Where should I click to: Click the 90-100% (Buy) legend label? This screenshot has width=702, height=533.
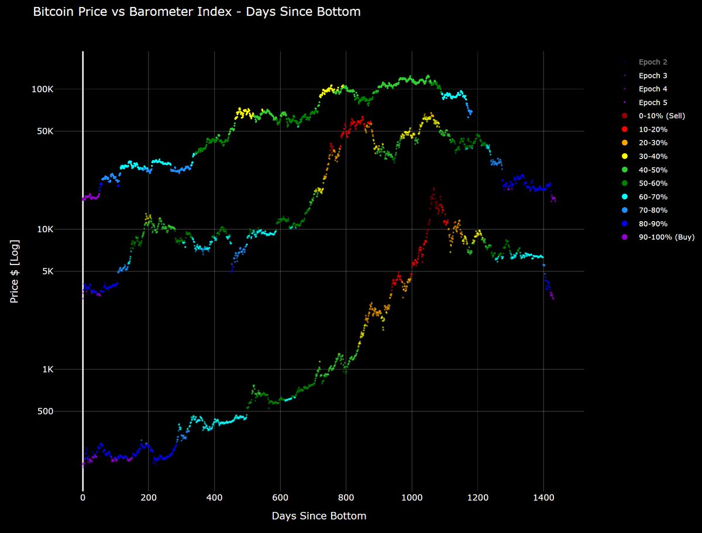666,237
